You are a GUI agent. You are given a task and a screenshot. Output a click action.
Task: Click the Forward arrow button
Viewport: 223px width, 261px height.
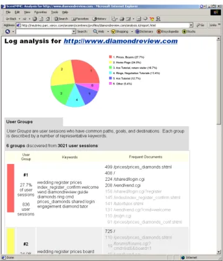click(x=25, y=19)
